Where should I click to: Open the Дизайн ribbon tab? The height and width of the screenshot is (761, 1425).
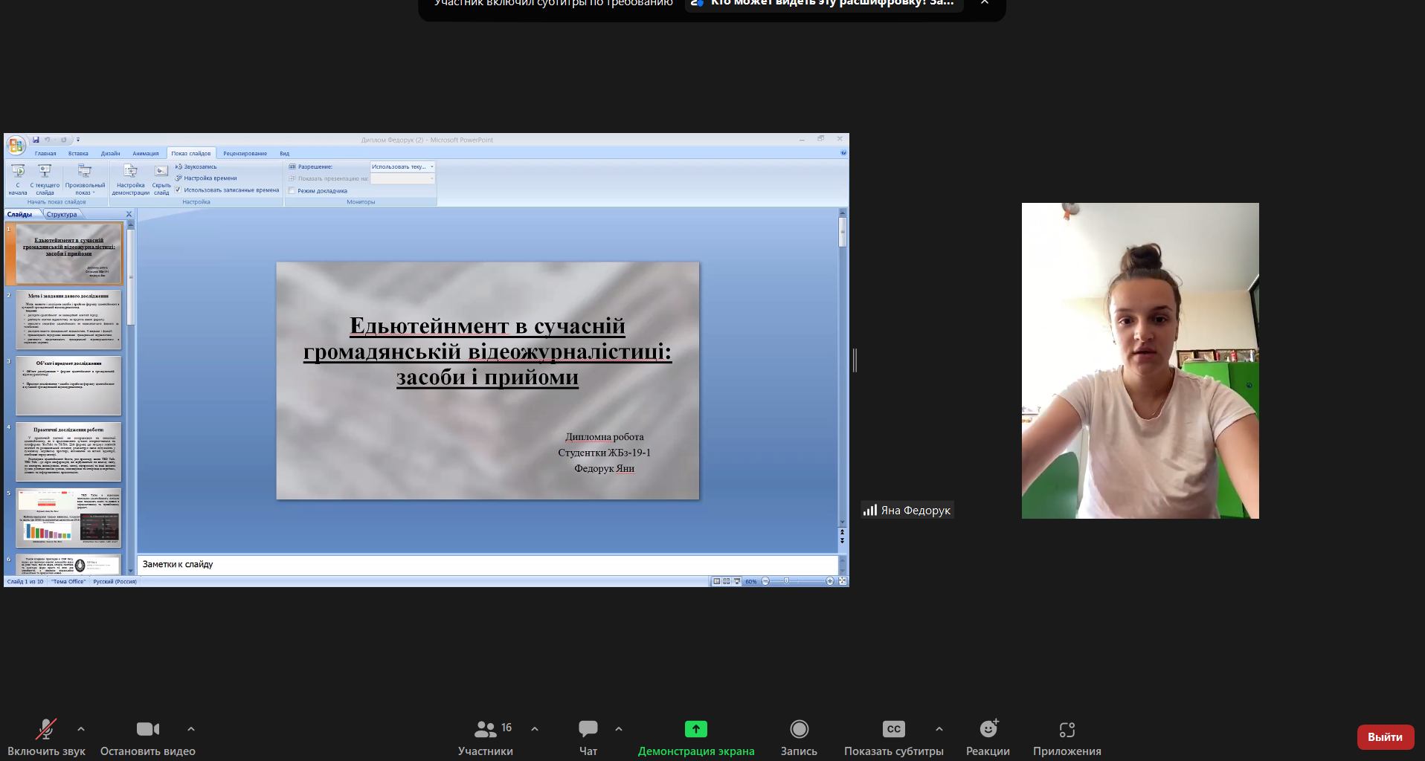pyautogui.click(x=110, y=153)
